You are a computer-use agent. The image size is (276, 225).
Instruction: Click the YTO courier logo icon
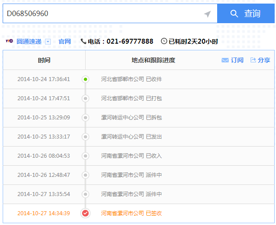click(9, 41)
